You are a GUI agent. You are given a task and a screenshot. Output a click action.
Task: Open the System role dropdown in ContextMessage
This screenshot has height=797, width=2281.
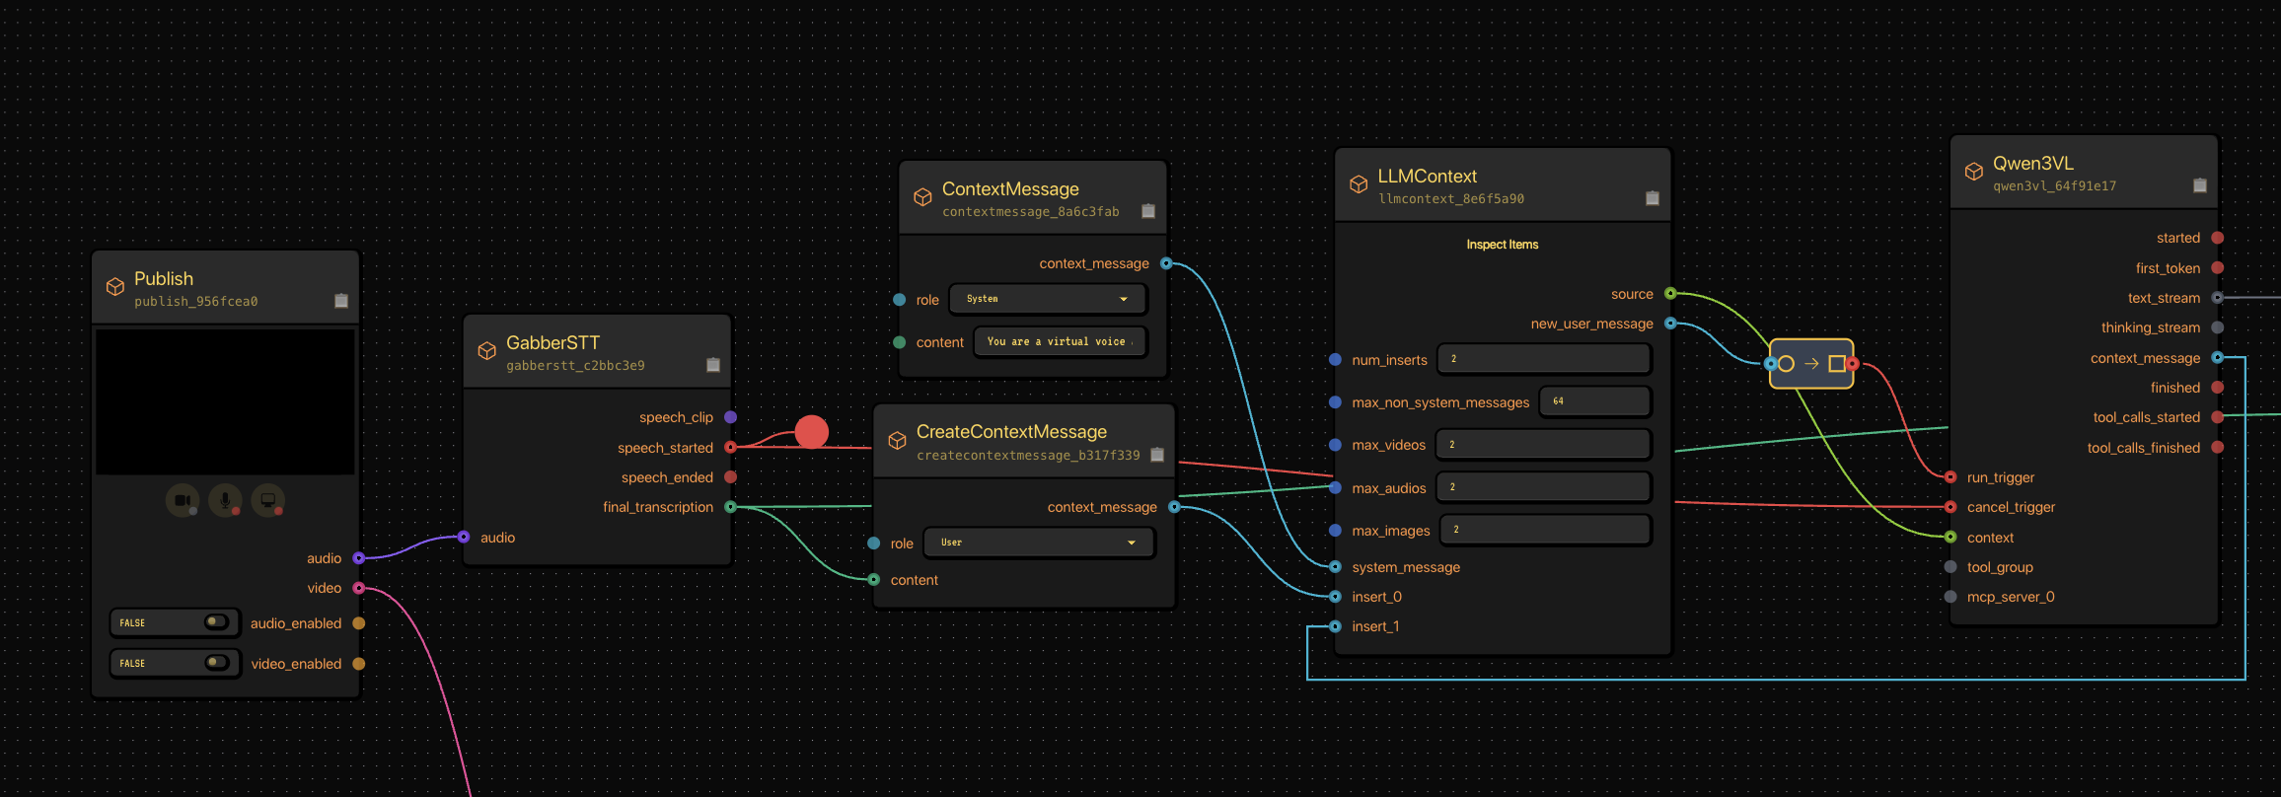point(1047,299)
